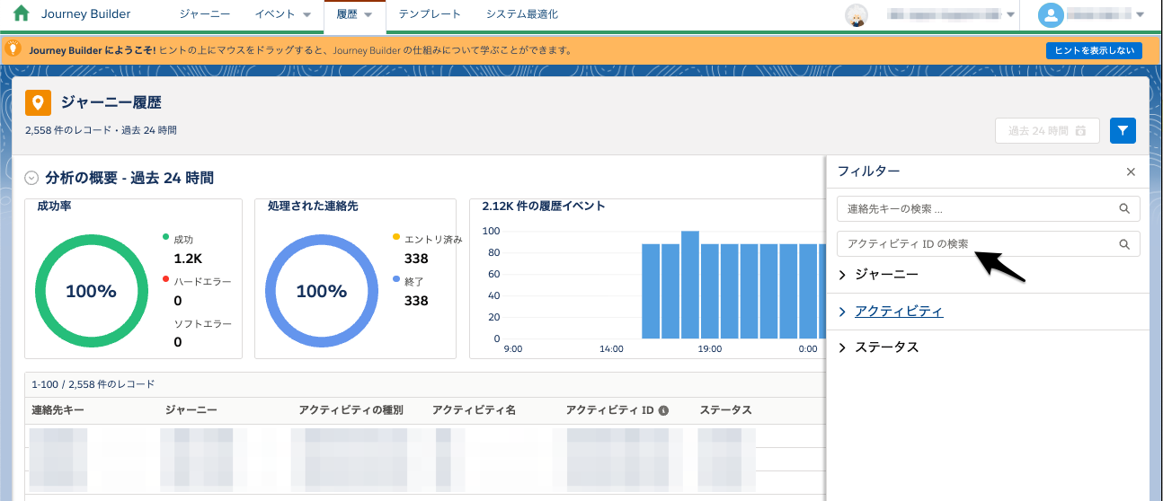Click the yellow エントリ済み legend dot
Image resolution: width=1163 pixels, height=501 pixels.
(396, 238)
